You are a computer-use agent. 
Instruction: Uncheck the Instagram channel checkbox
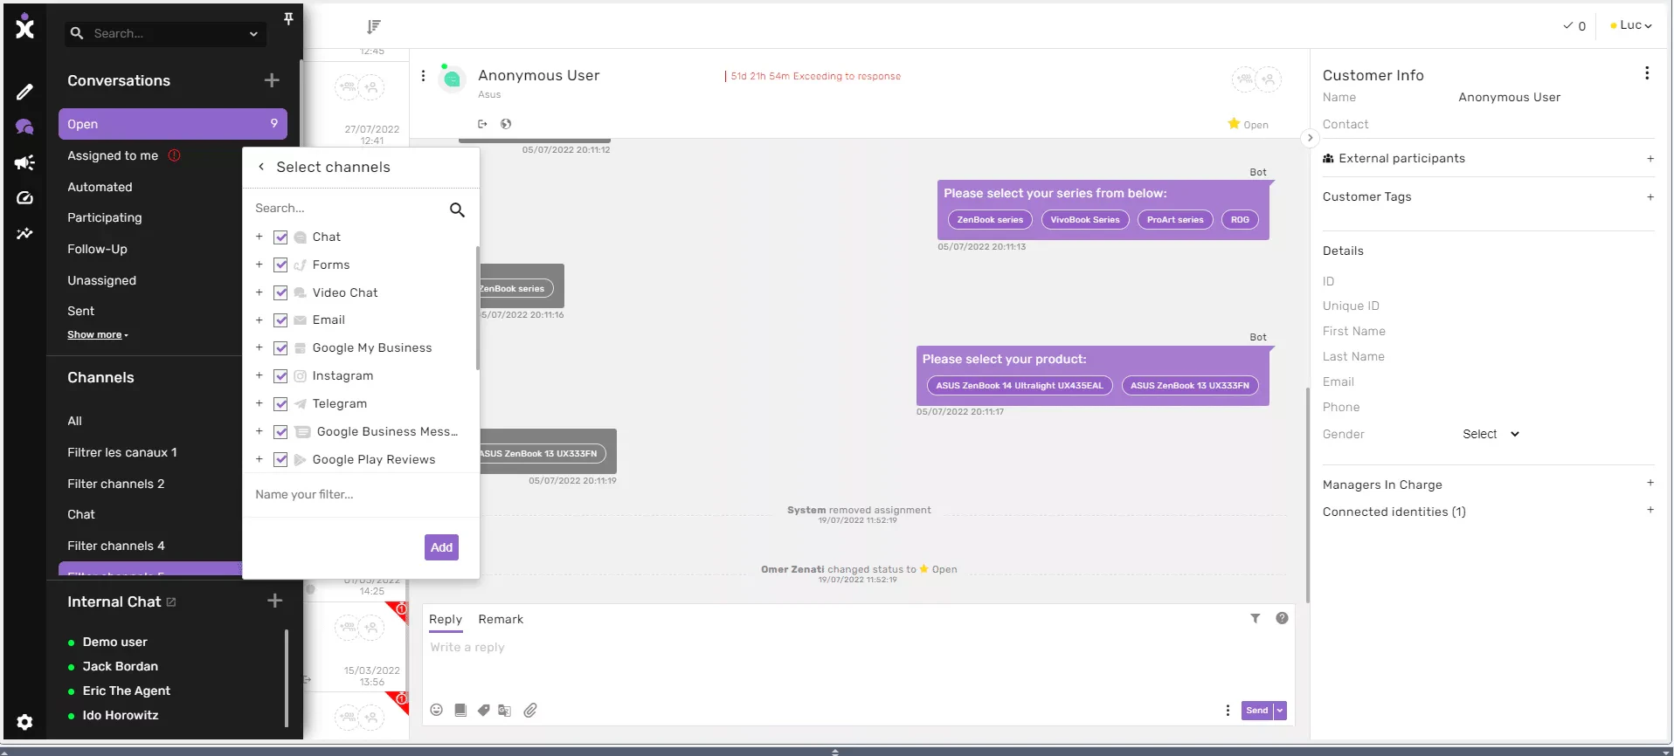pos(280,375)
